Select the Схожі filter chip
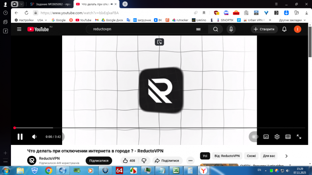This screenshot has height=175, width=312. (x=251, y=156)
